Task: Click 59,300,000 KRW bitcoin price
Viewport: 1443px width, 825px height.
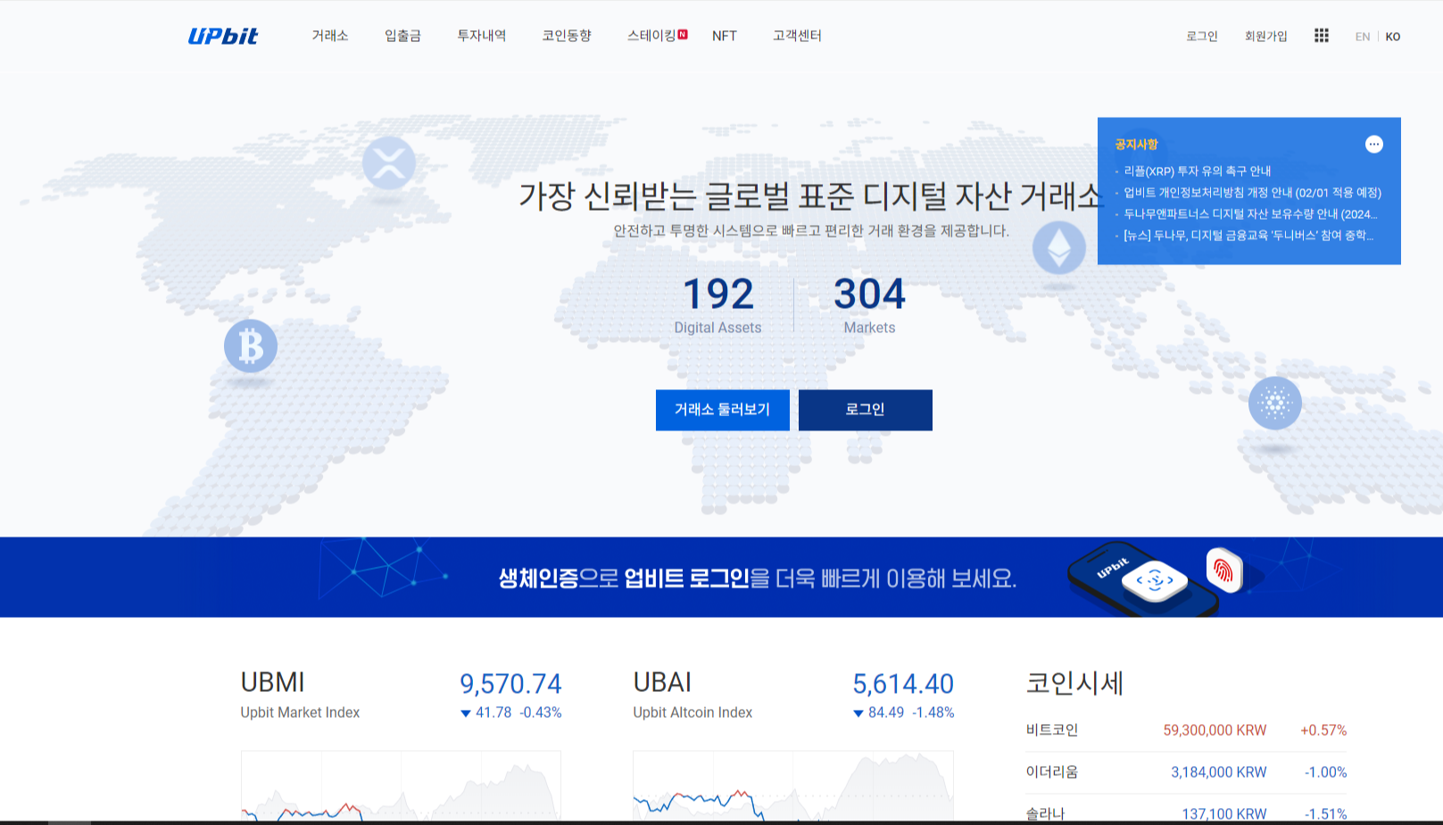Action: 1215,730
